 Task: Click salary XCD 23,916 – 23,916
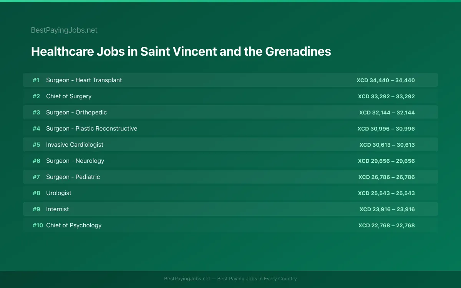coord(387,209)
